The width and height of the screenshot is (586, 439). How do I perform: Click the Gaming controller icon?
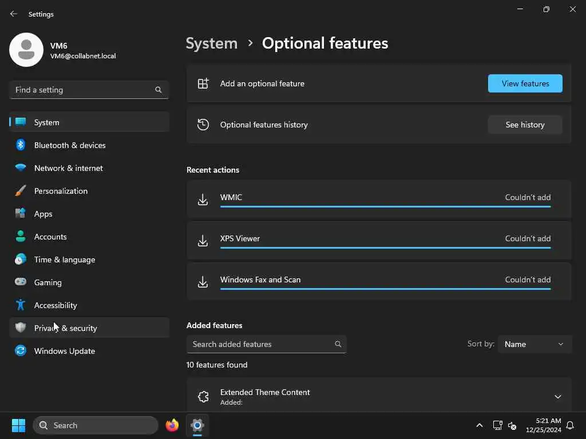click(x=21, y=282)
